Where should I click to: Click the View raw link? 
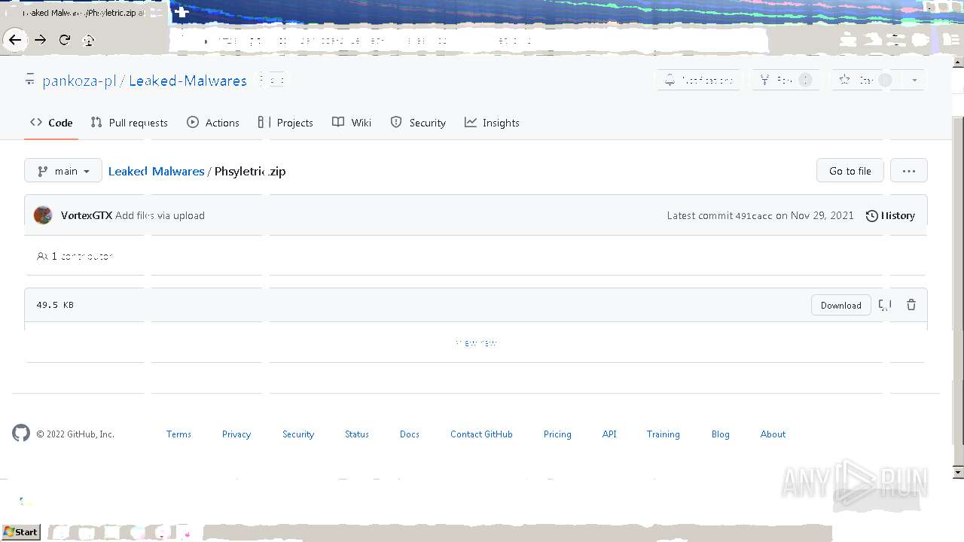(x=477, y=343)
